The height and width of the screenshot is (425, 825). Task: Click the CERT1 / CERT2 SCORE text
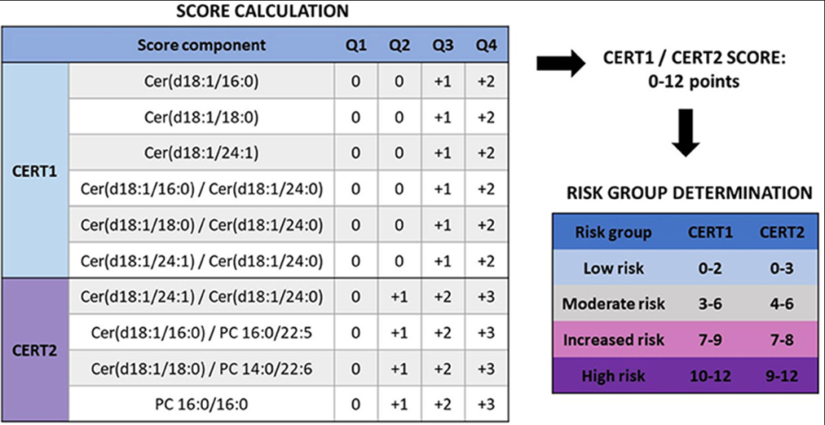click(x=690, y=58)
